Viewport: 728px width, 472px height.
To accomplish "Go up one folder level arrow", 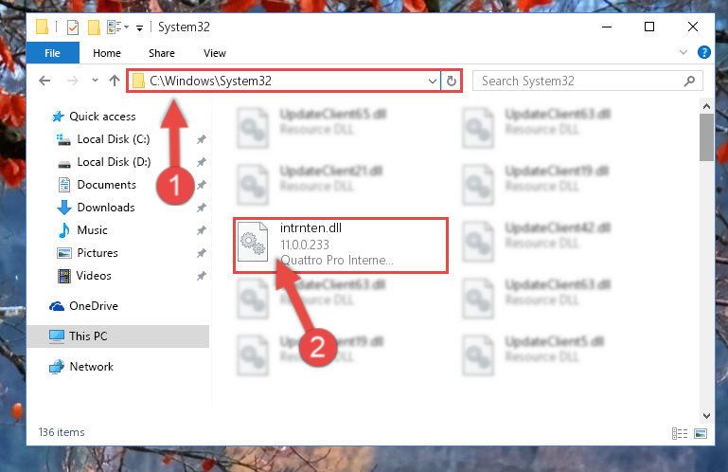I will click(x=115, y=81).
